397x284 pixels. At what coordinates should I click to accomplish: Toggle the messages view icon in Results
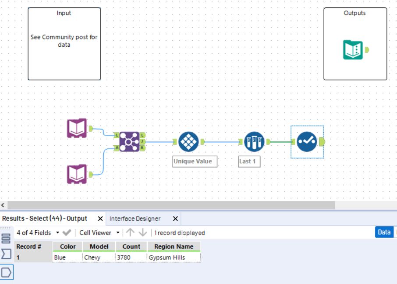(6, 254)
